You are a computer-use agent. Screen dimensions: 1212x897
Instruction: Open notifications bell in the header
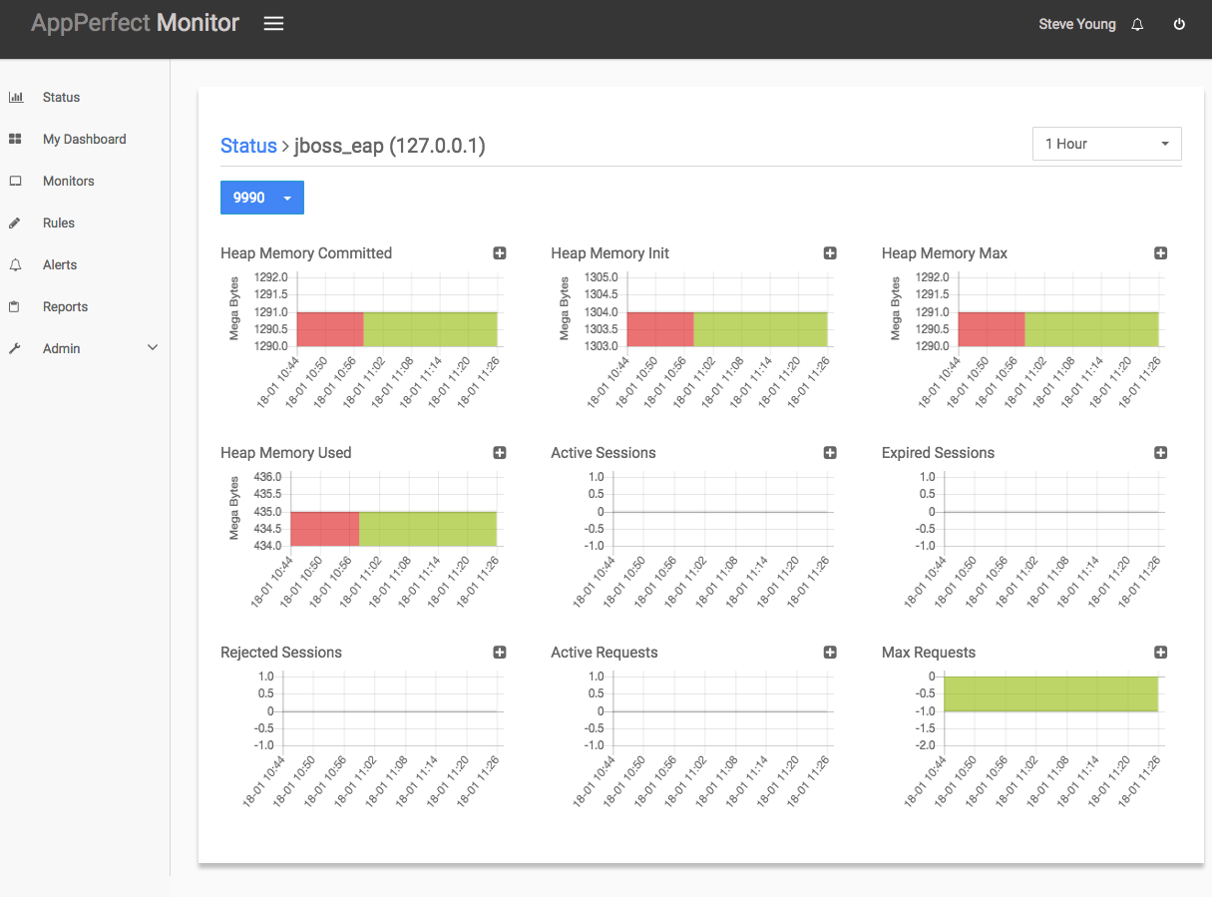point(1137,24)
